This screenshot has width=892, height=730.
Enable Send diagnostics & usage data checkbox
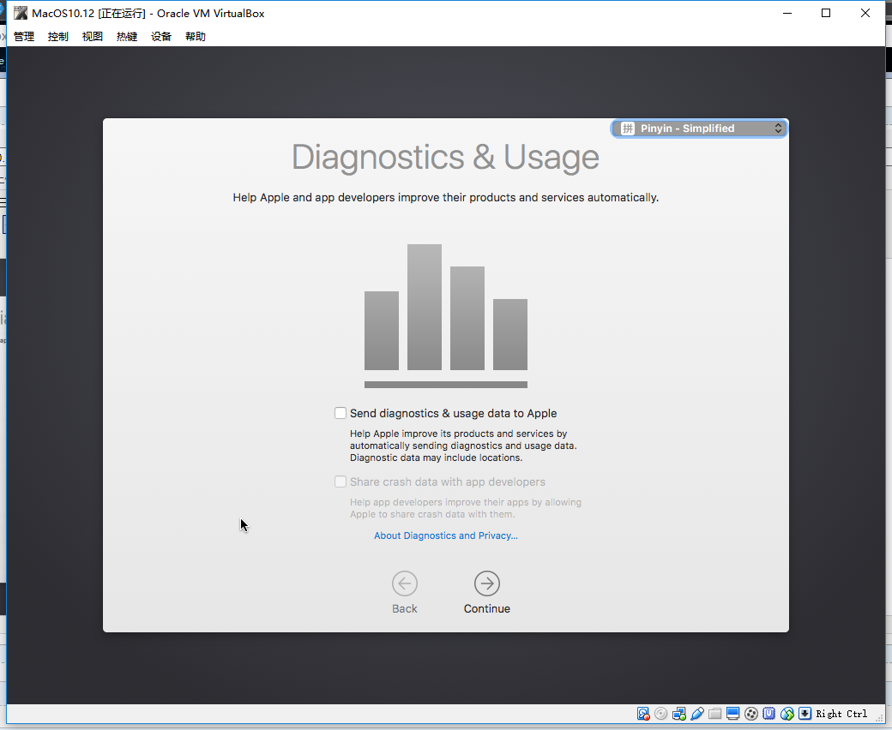pyautogui.click(x=341, y=413)
